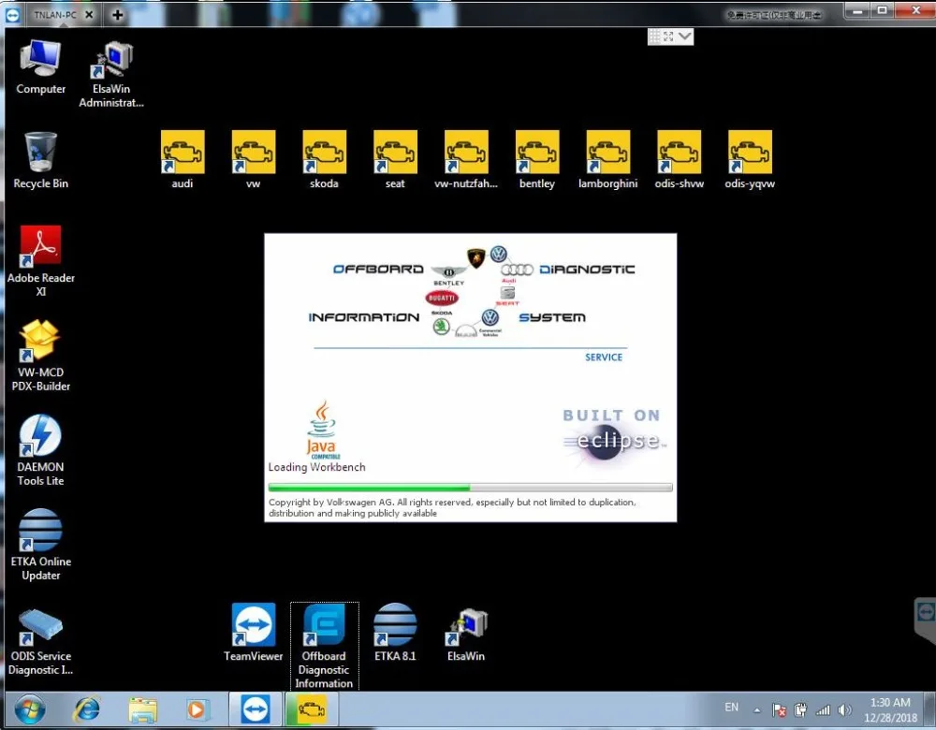This screenshot has width=936, height=730.
Task: Select ETKA Online Updater icon
Action: [40, 545]
